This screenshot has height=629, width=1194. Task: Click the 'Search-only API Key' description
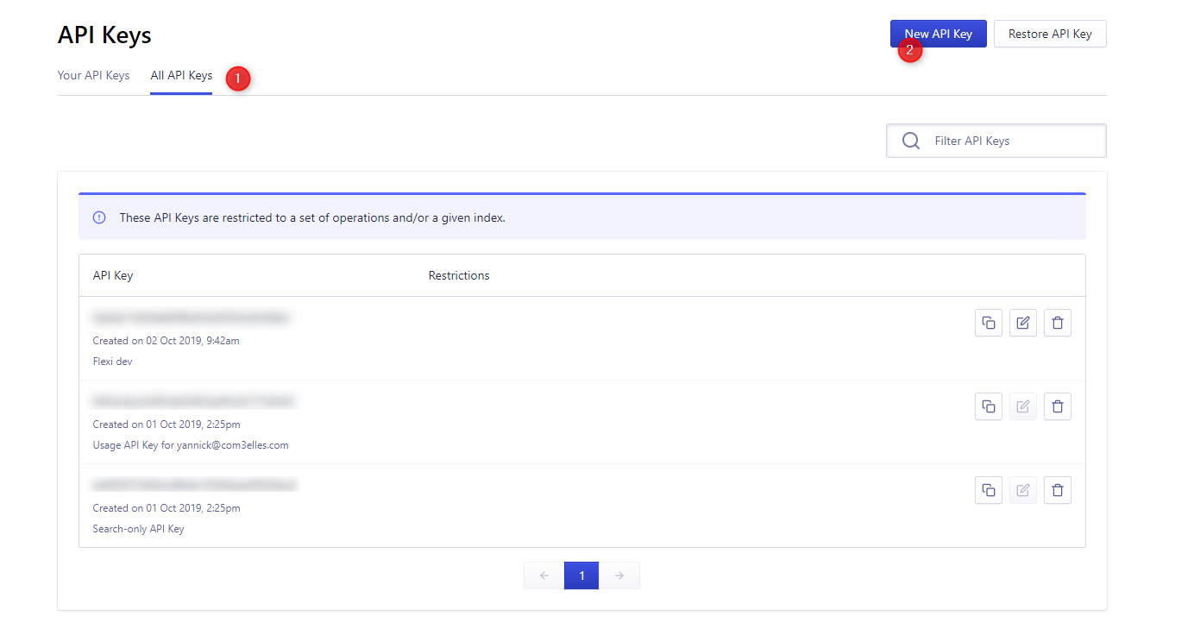click(x=139, y=529)
